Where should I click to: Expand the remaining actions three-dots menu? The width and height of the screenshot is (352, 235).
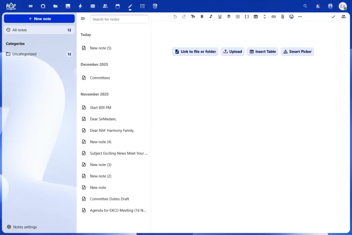[300, 16]
